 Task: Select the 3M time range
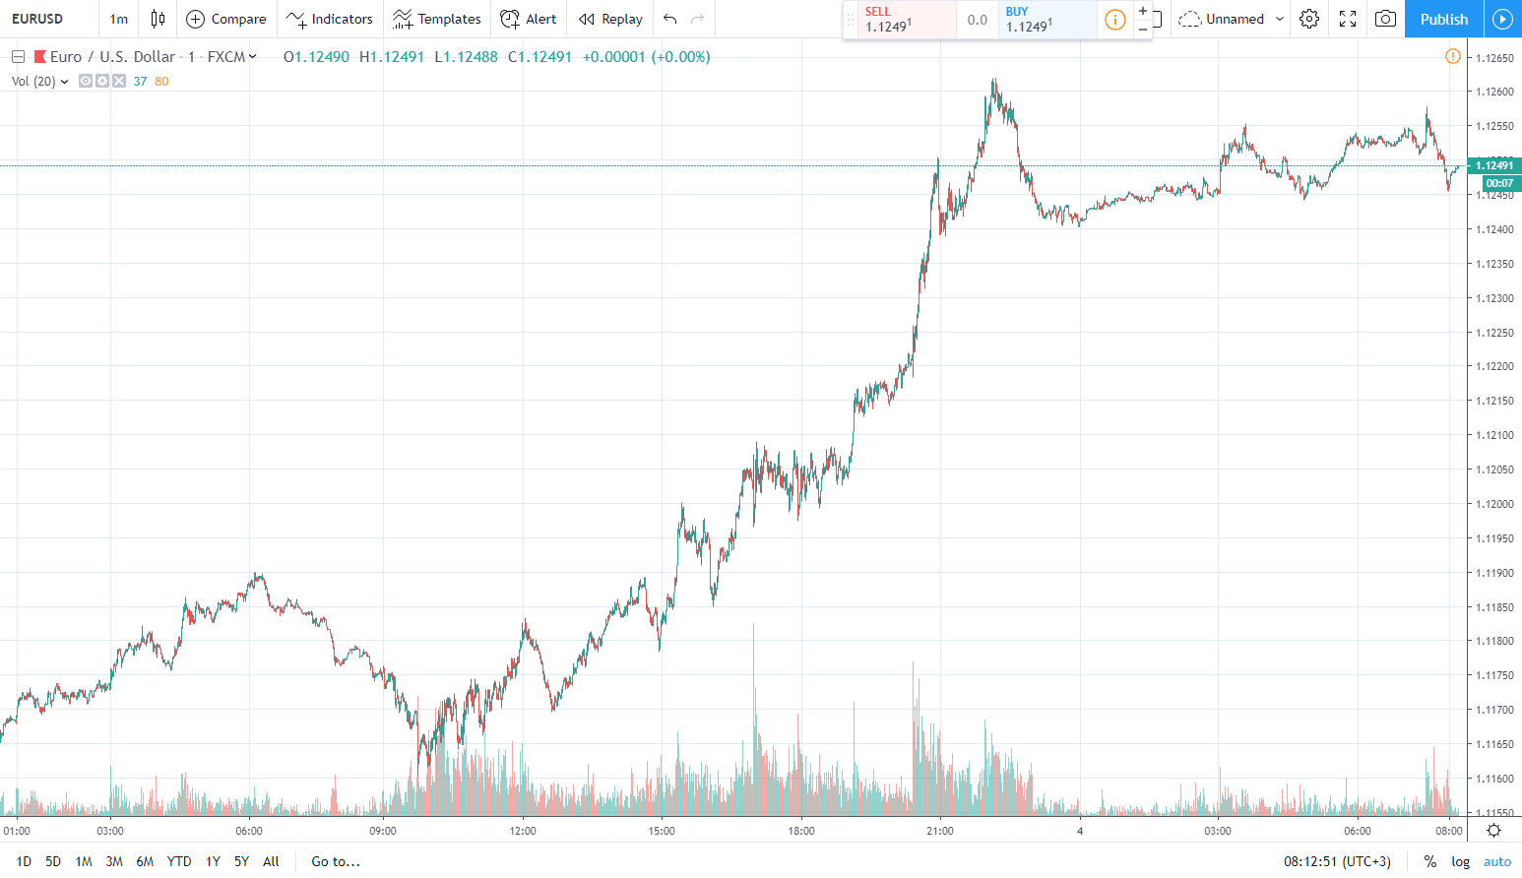tap(114, 861)
